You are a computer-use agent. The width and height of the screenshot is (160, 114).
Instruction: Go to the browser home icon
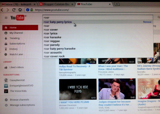pos(20,10)
